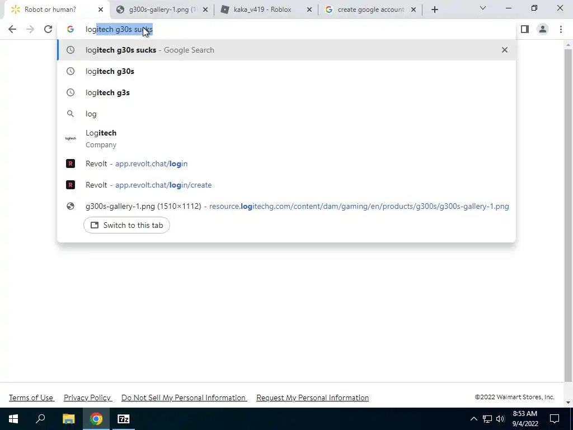Open File Explorer from the taskbar

[68, 419]
